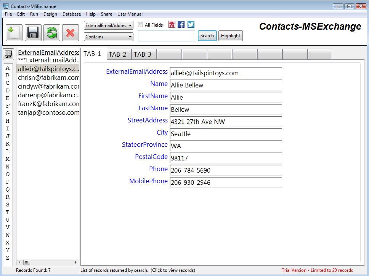This screenshot has height=276, width=369.
Task: Switch to TAB-3
Action: click(x=144, y=54)
